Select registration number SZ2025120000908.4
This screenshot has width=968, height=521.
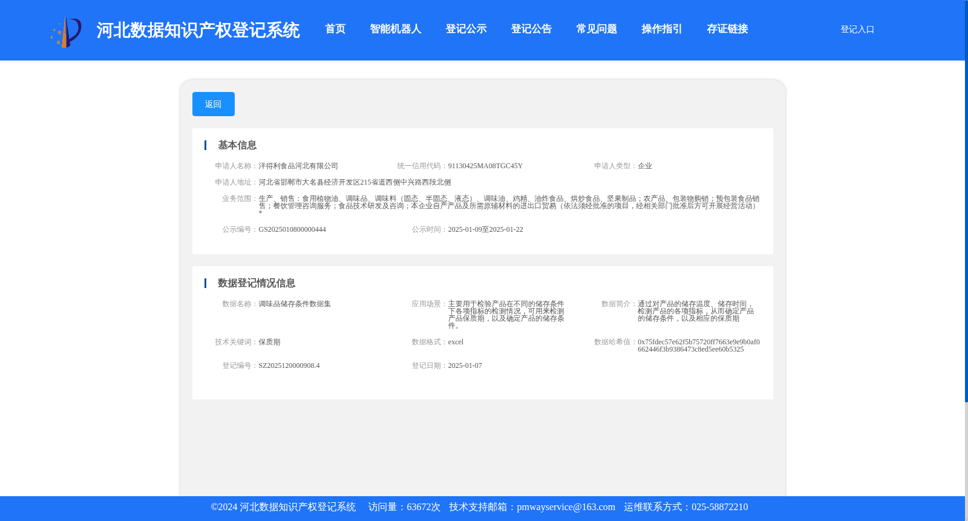(289, 365)
